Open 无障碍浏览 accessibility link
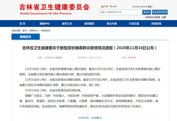The image size is (177, 121). (x=150, y=17)
